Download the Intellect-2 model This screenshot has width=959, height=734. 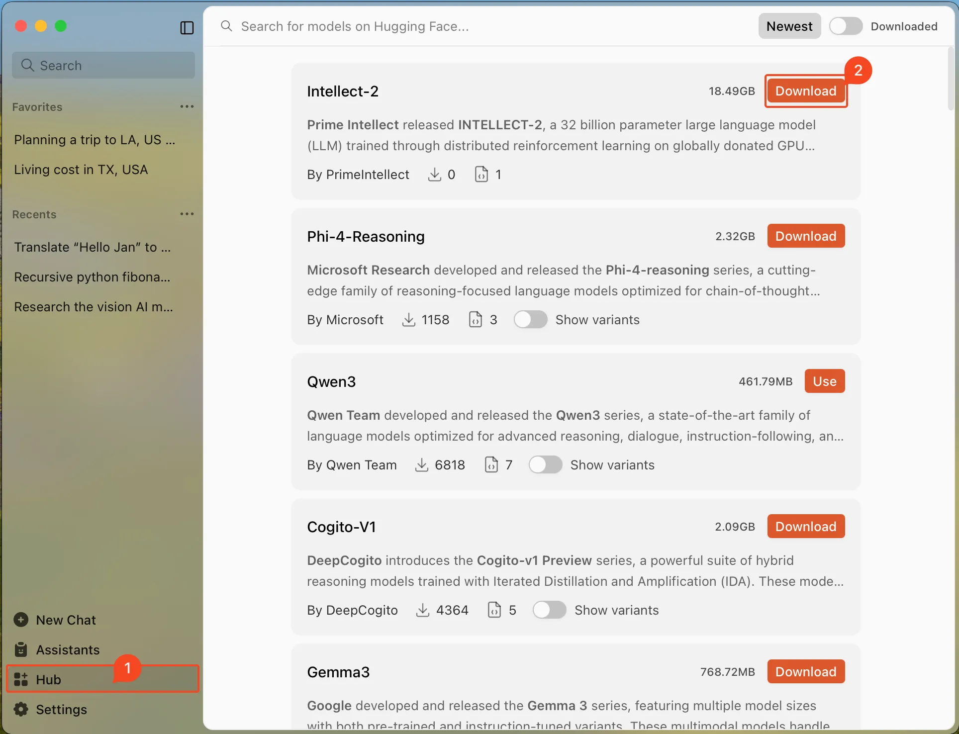pyautogui.click(x=806, y=91)
